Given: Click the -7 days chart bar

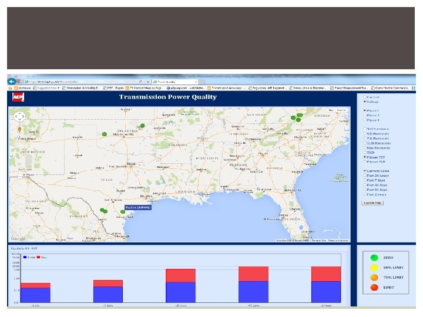Looking at the screenshot, I should [x=108, y=291].
